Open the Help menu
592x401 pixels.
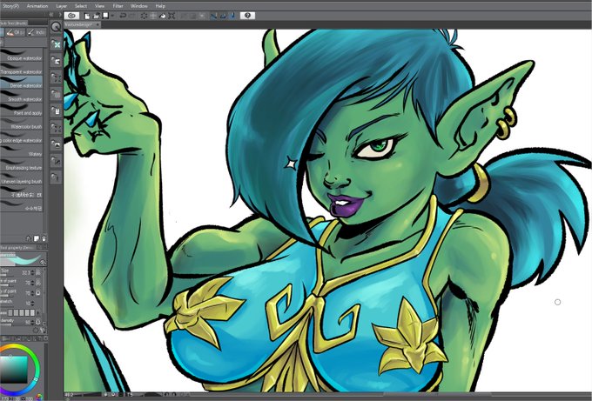pyautogui.click(x=160, y=6)
